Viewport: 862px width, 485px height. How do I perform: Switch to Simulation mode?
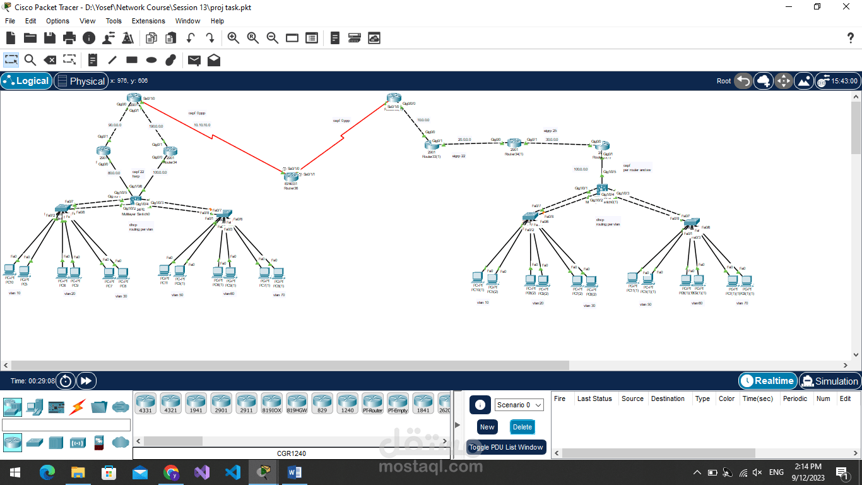829,381
